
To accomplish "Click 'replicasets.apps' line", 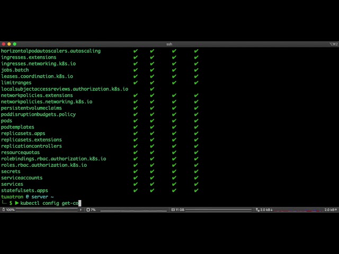I will pyautogui.click(x=23, y=133).
